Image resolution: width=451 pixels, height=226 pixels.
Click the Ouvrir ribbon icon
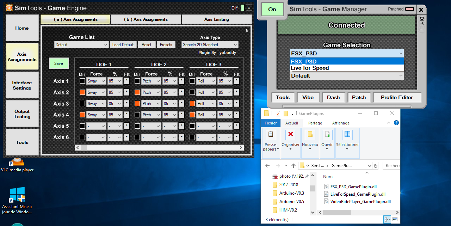pos(327,135)
